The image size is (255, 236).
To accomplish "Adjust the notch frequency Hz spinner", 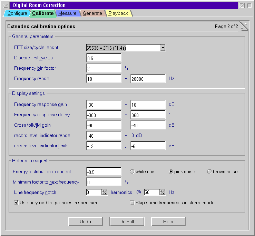I will click(x=162, y=192).
